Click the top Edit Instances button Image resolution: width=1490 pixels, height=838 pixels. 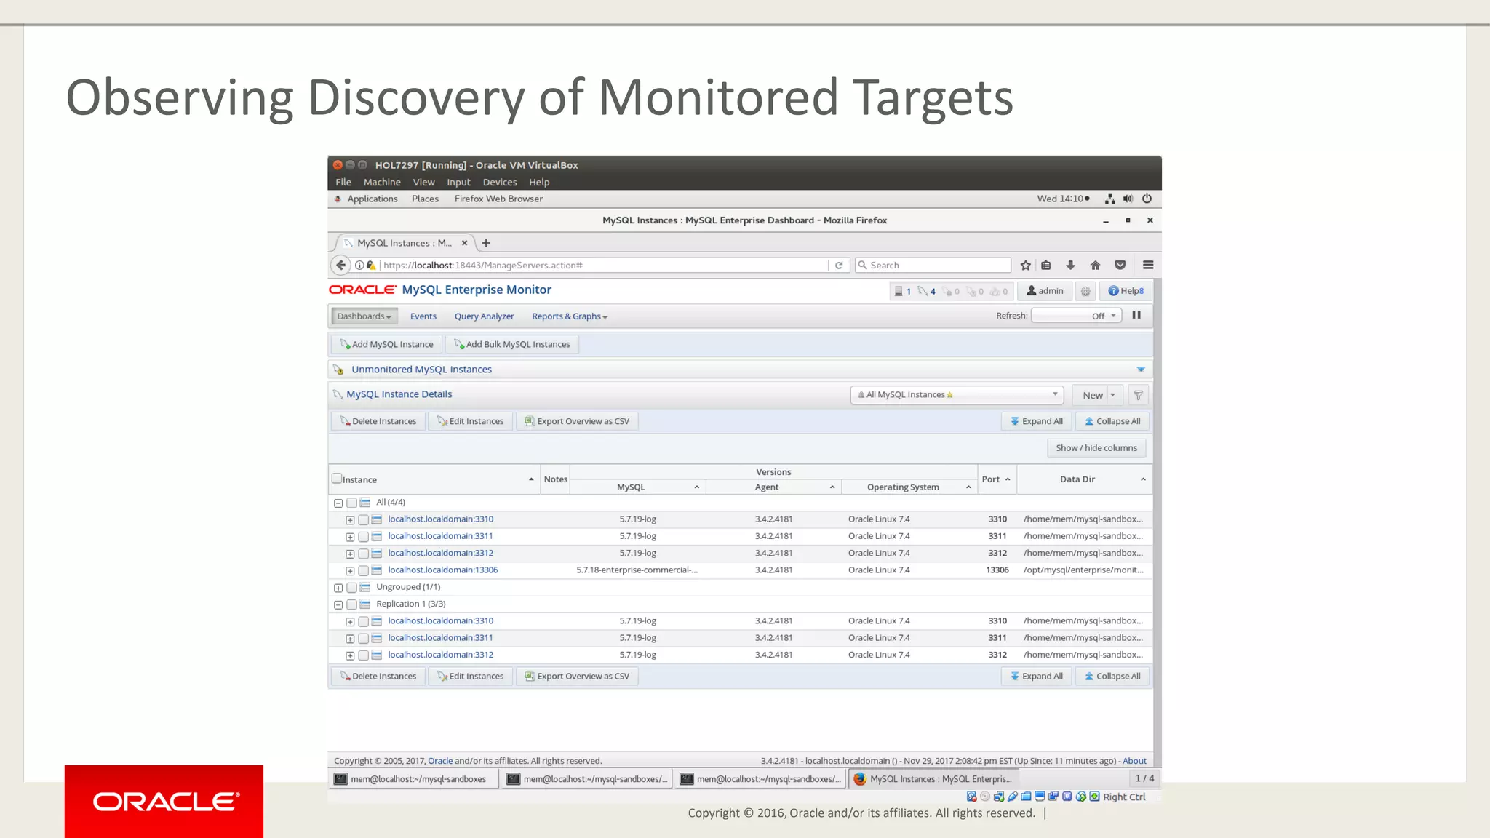pos(471,421)
